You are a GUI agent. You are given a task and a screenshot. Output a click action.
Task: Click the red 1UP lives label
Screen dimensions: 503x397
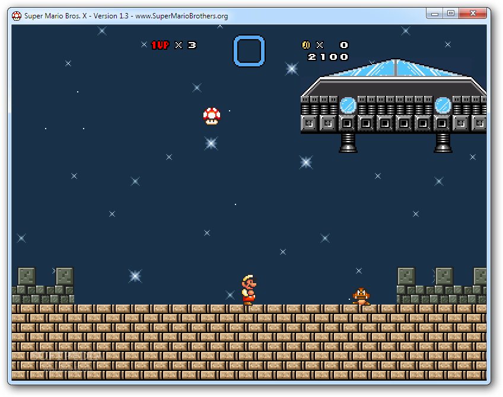pyautogui.click(x=160, y=45)
